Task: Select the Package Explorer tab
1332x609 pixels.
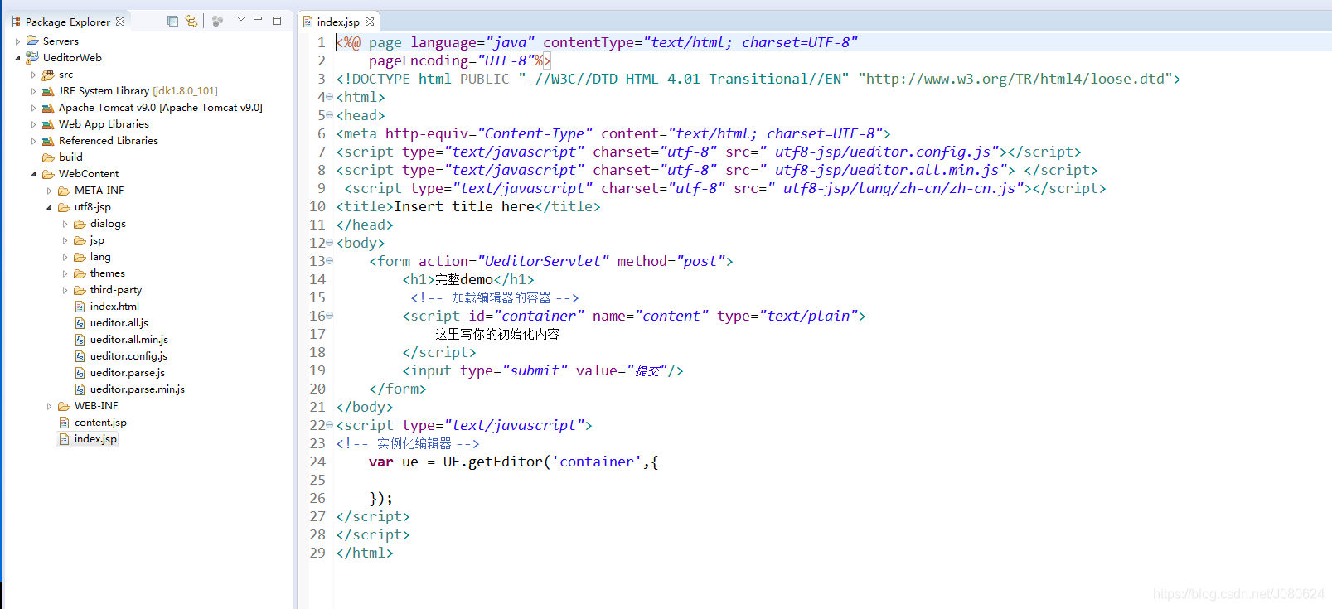Action: coord(67,22)
